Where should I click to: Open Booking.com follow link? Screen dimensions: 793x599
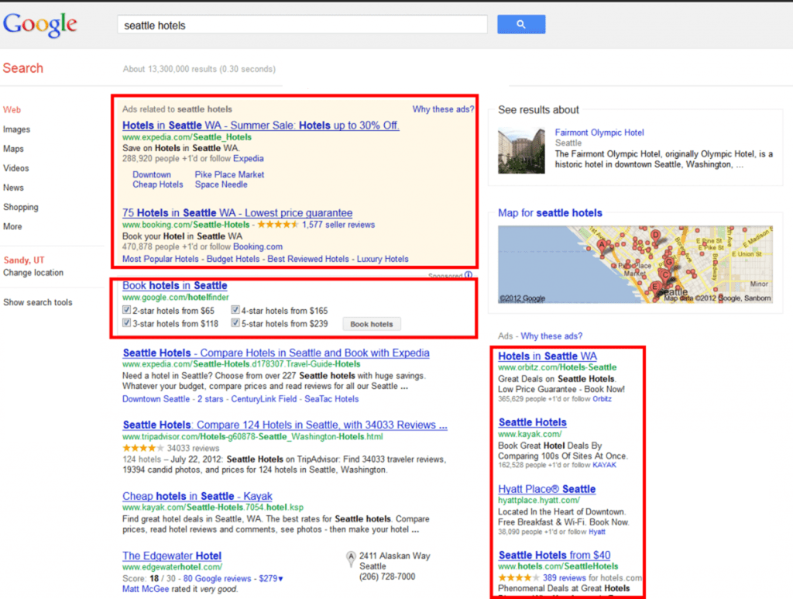pos(258,247)
